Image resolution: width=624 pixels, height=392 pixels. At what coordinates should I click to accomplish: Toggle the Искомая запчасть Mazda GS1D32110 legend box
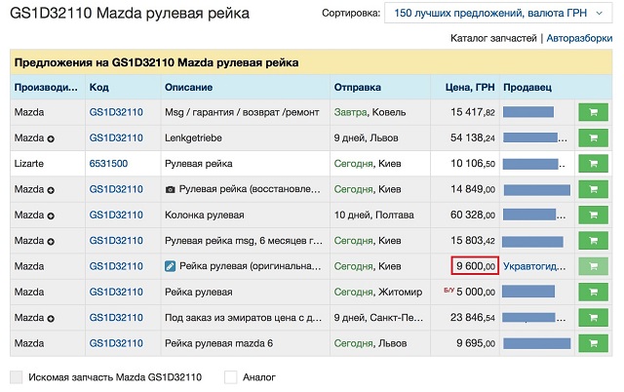pyautogui.click(x=16, y=376)
